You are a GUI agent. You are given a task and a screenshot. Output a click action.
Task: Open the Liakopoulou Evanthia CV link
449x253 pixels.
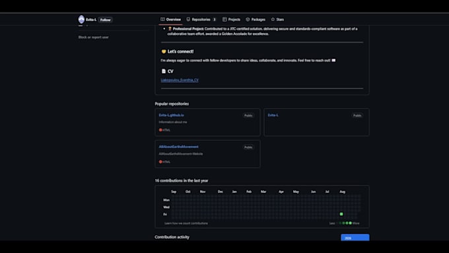(x=180, y=80)
